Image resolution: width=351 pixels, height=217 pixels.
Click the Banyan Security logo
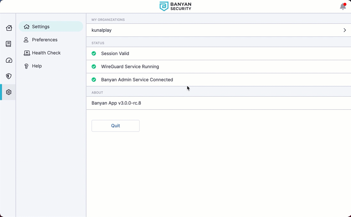click(x=175, y=6)
